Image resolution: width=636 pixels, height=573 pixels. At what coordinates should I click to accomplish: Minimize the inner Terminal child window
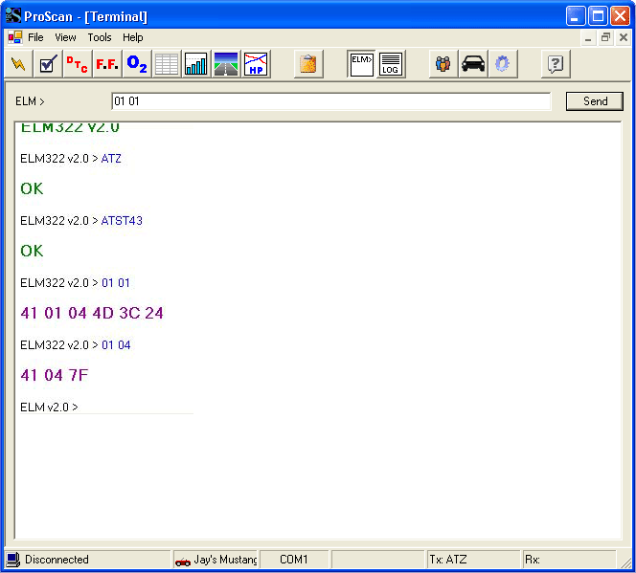point(588,37)
